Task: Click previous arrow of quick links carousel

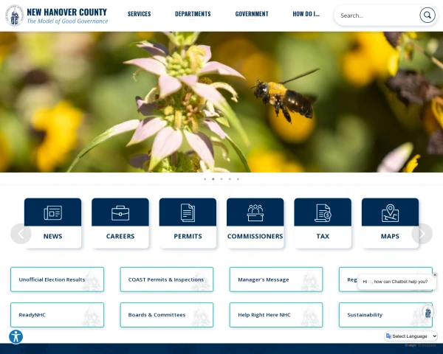Action: [21, 234]
